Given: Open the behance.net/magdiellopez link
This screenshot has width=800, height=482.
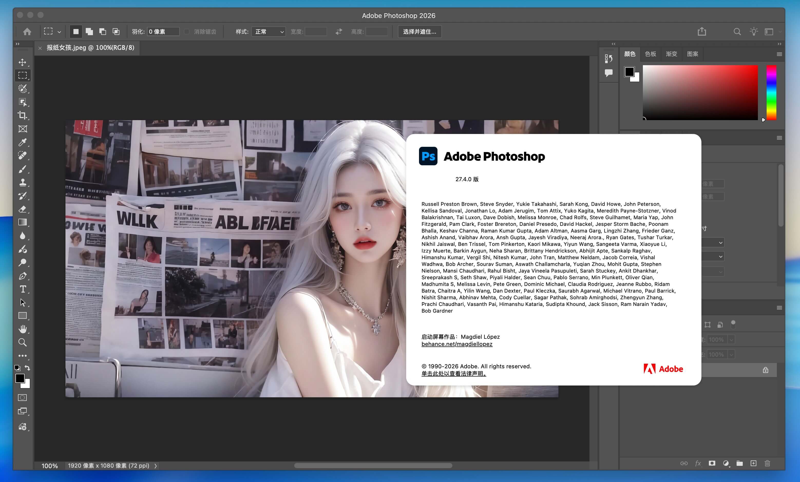Looking at the screenshot, I should [457, 344].
